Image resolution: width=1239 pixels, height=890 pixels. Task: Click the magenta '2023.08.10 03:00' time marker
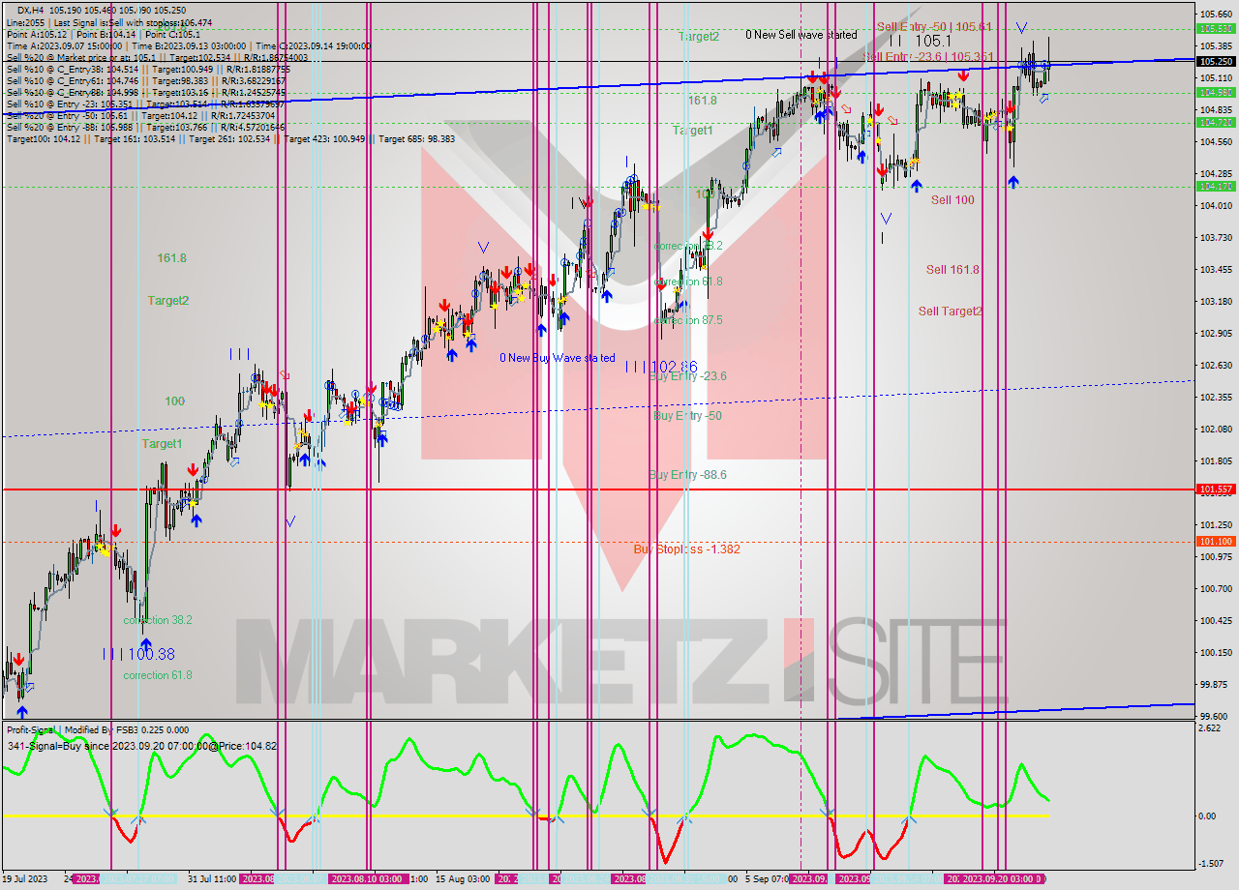click(x=367, y=879)
